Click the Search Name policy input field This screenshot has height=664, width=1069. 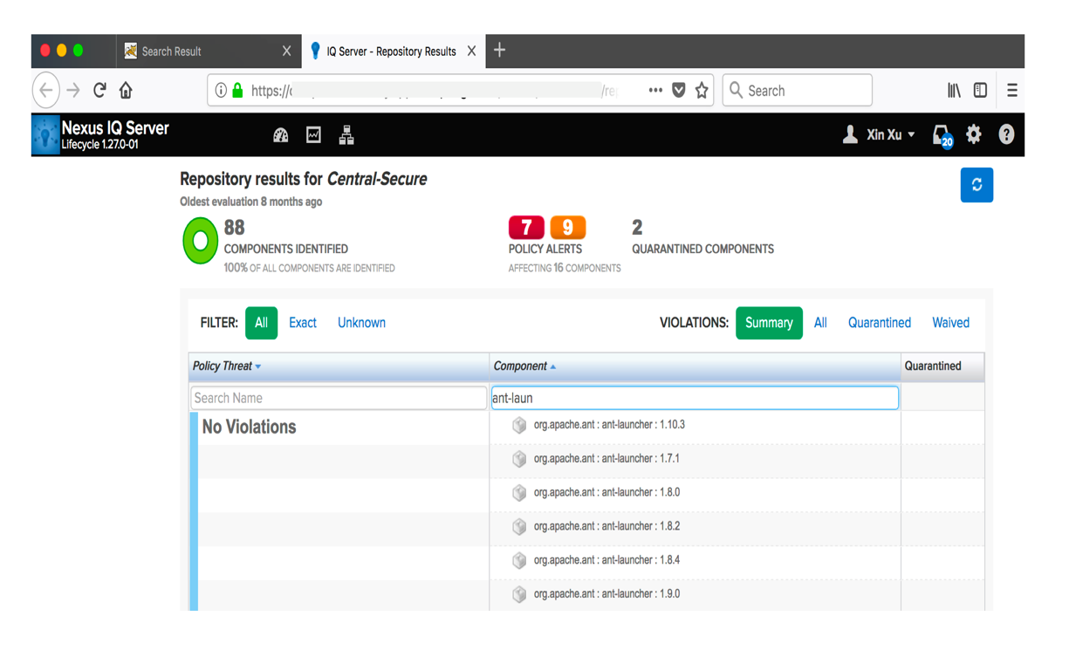pos(339,398)
